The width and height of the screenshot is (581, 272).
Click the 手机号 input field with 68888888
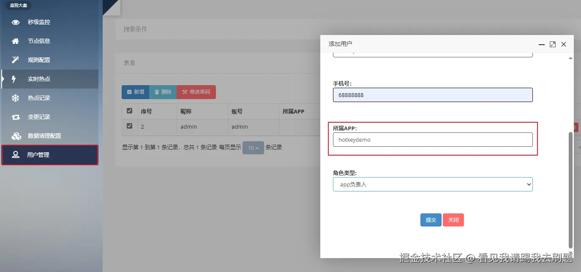pyautogui.click(x=433, y=95)
